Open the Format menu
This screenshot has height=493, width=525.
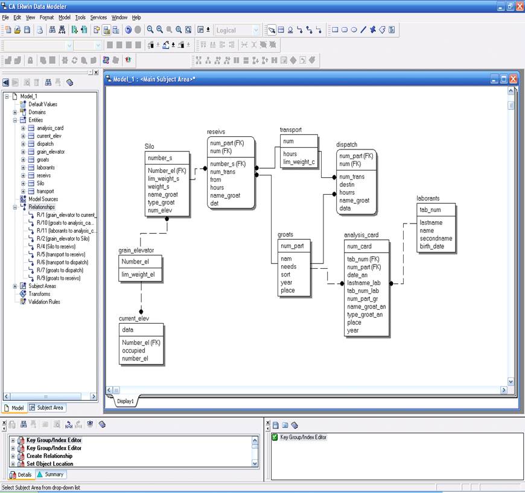pos(46,17)
